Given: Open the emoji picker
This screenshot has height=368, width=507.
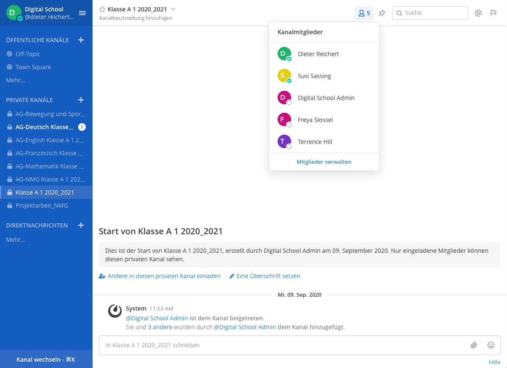Looking at the screenshot, I should 491,345.
